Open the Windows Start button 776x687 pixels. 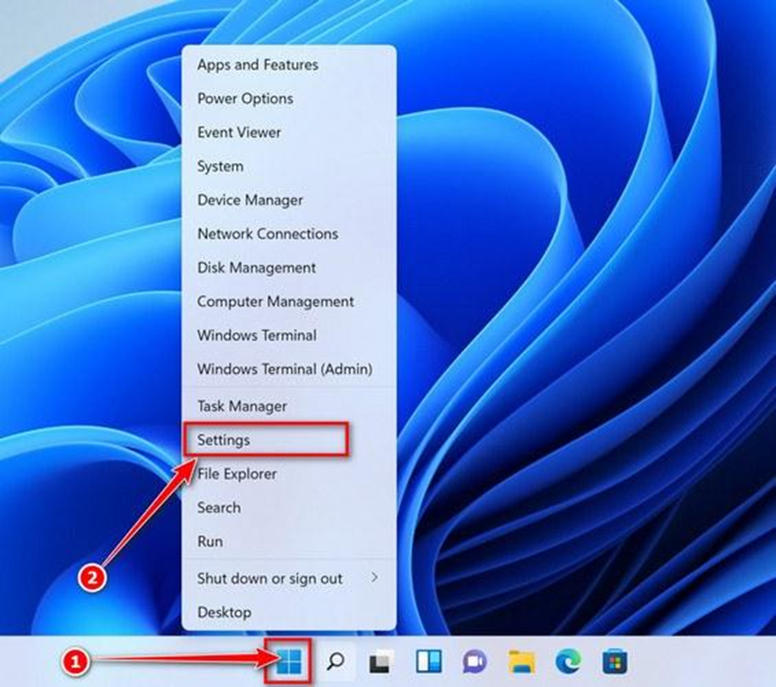[x=288, y=661]
